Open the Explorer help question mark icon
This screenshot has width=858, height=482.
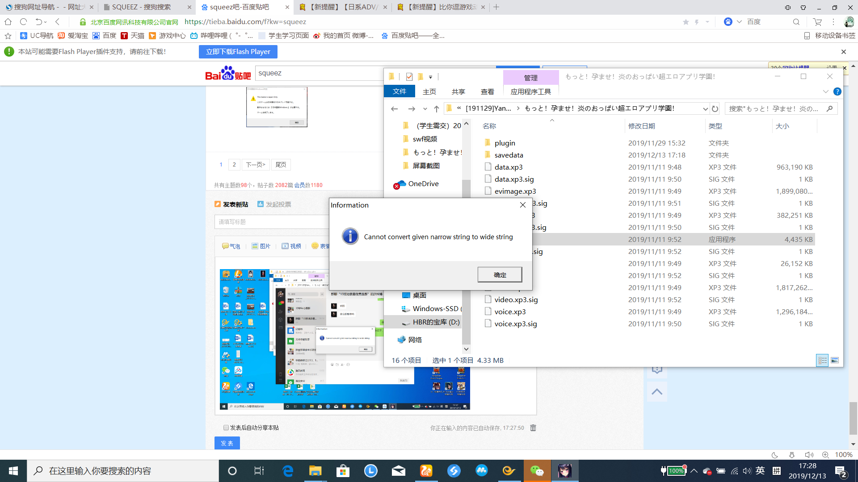[x=837, y=91]
